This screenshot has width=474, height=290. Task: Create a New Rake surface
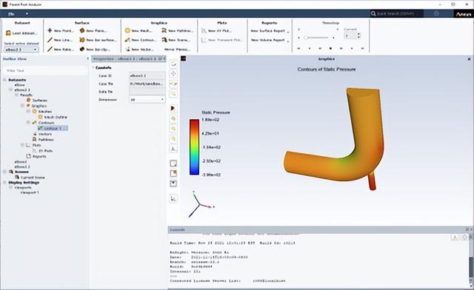[61, 50]
